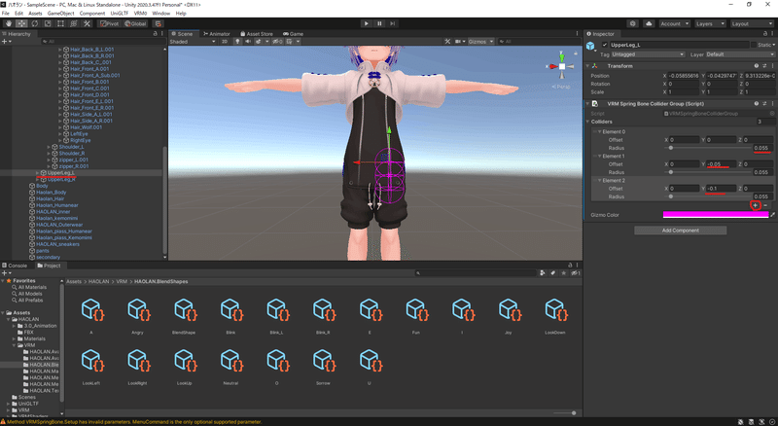Select HAOLAN_Body in Hierarchy

coord(52,193)
